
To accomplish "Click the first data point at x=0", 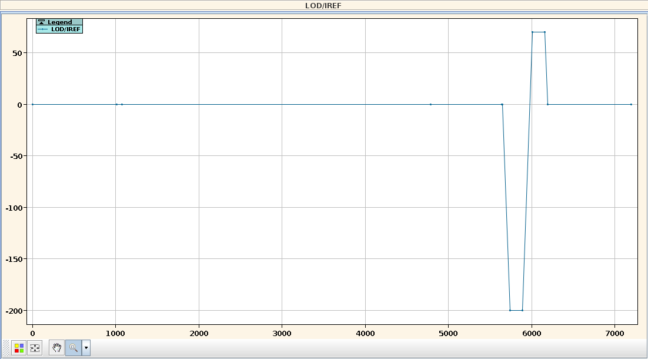I will click(32, 104).
